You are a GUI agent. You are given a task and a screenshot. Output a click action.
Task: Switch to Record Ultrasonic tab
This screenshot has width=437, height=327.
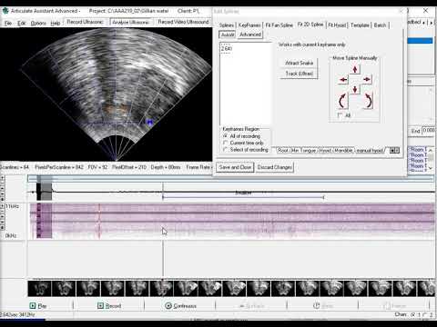point(85,22)
